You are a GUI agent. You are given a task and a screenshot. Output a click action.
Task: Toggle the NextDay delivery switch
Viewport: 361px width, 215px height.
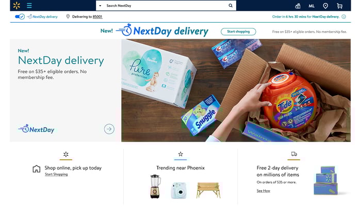20,17
